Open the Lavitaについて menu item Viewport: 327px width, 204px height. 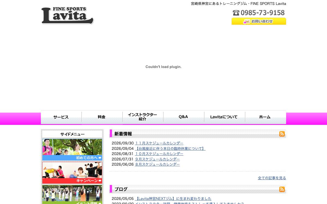pos(225,117)
